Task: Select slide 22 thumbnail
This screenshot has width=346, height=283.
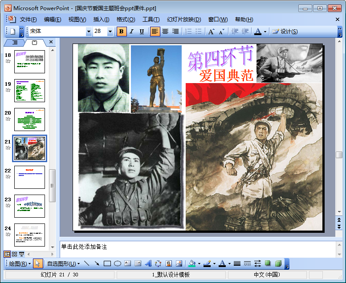Action: (x=29, y=177)
